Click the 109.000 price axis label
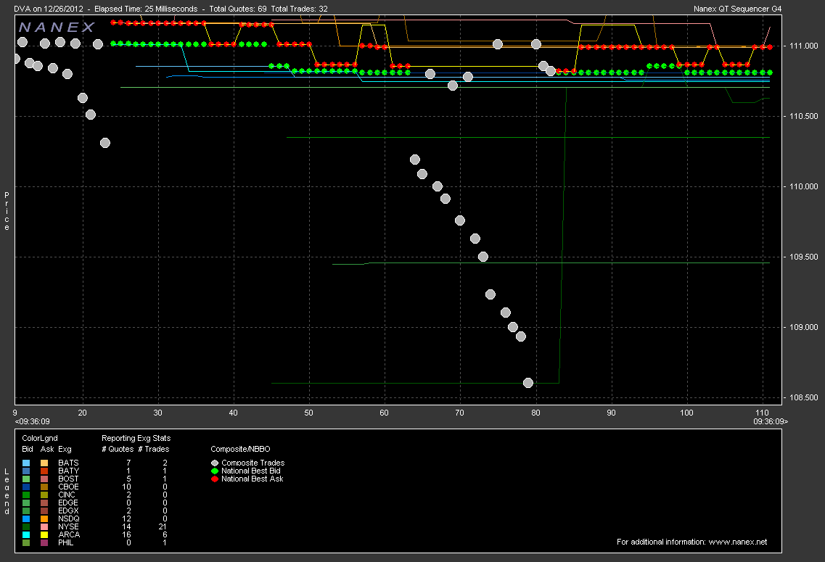Viewport: 825px width, 562px height. pyautogui.click(x=803, y=328)
